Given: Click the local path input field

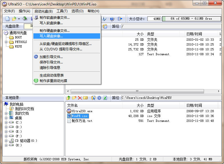Looking at the screenshot, I should click(x=171, y=98).
